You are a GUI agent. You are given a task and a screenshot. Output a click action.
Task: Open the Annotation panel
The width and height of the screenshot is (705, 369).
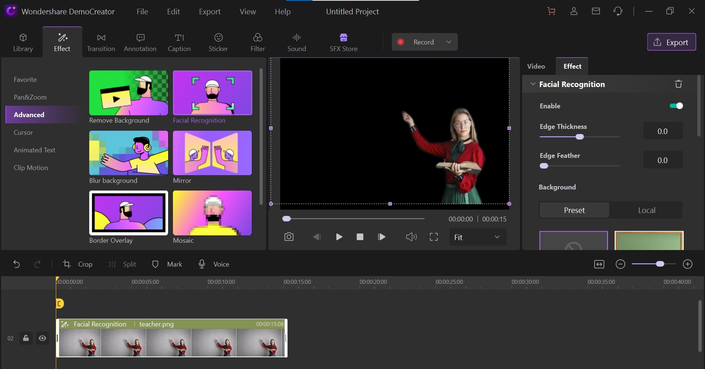pyautogui.click(x=140, y=43)
